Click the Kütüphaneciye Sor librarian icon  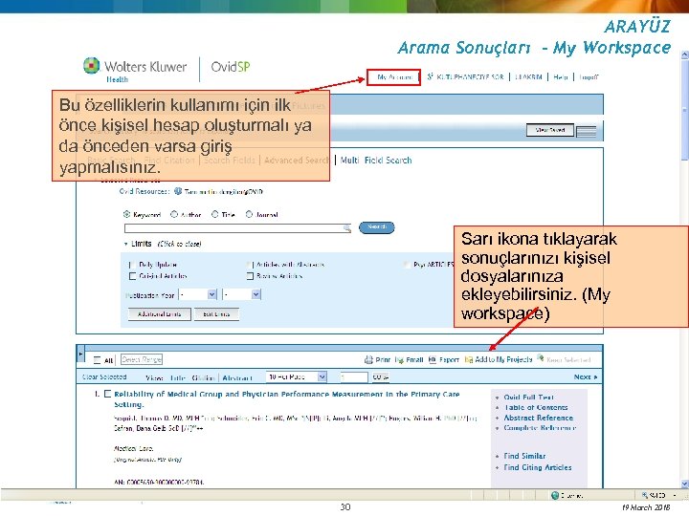pyautogui.click(x=431, y=76)
